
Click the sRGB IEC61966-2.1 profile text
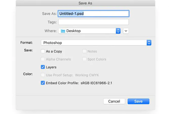click(97, 83)
